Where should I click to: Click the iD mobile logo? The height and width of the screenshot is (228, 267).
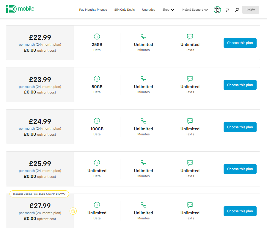tap(20, 9)
